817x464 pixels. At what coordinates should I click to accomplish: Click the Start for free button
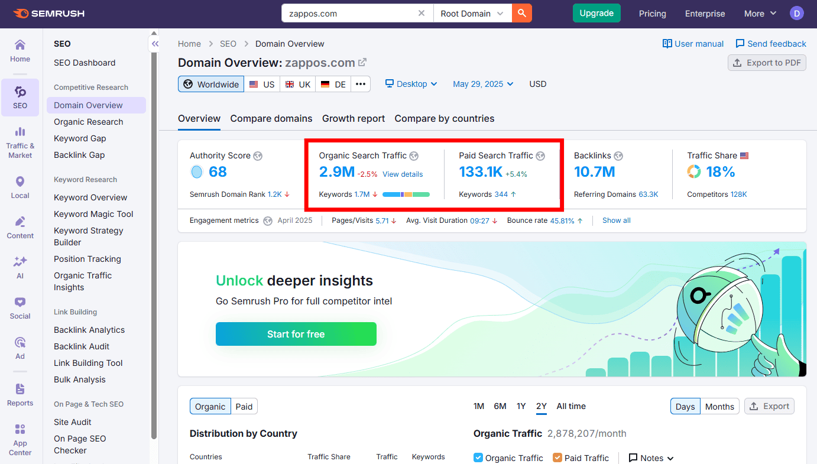296,333
